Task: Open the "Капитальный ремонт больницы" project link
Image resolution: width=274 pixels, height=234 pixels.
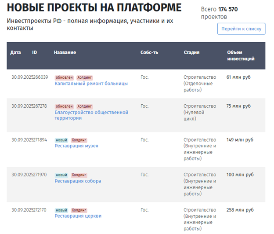Action: [91, 84]
